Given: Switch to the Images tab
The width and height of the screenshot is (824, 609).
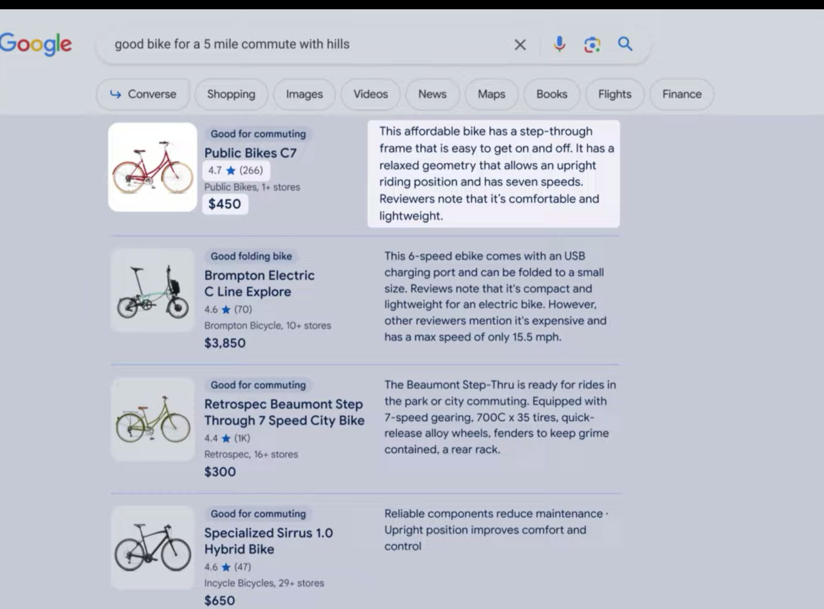Looking at the screenshot, I should [x=304, y=94].
